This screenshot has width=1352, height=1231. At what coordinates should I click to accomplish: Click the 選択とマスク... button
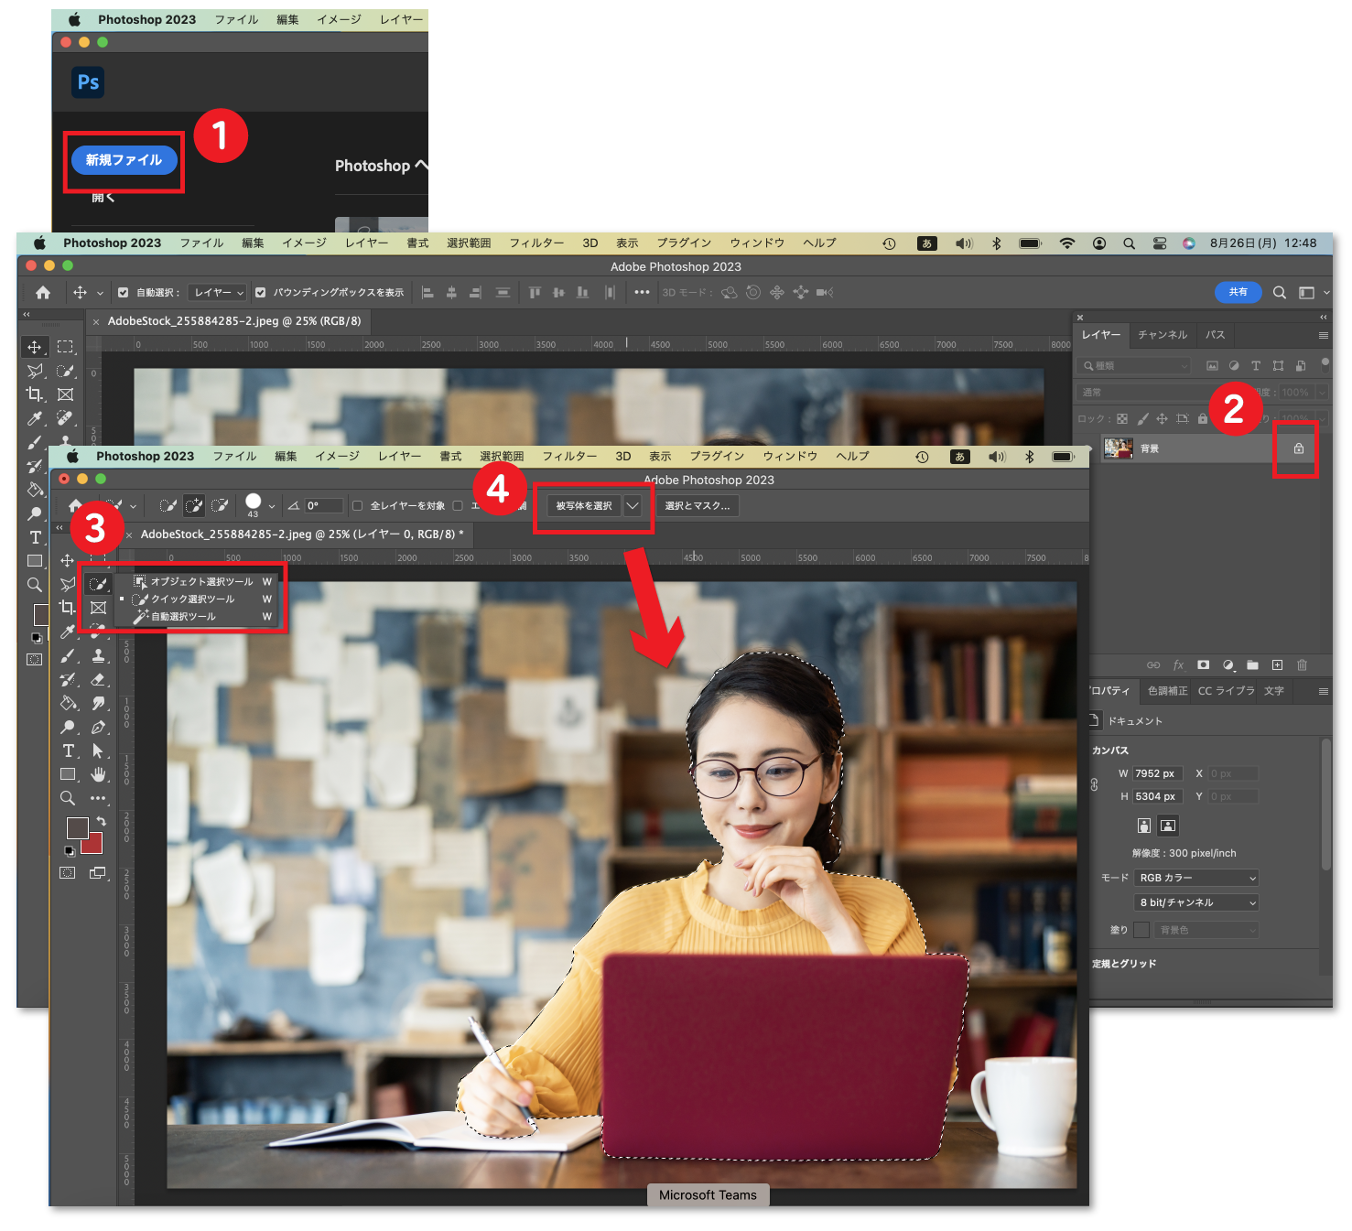point(698,506)
